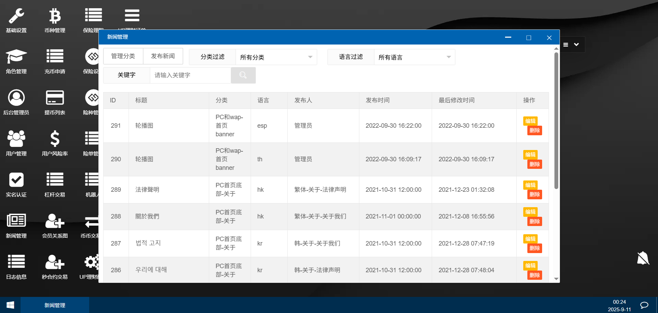Image resolution: width=658 pixels, height=313 pixels.
Task: Open the top-right hamburger chevron menu
Action: pos(571,45)
